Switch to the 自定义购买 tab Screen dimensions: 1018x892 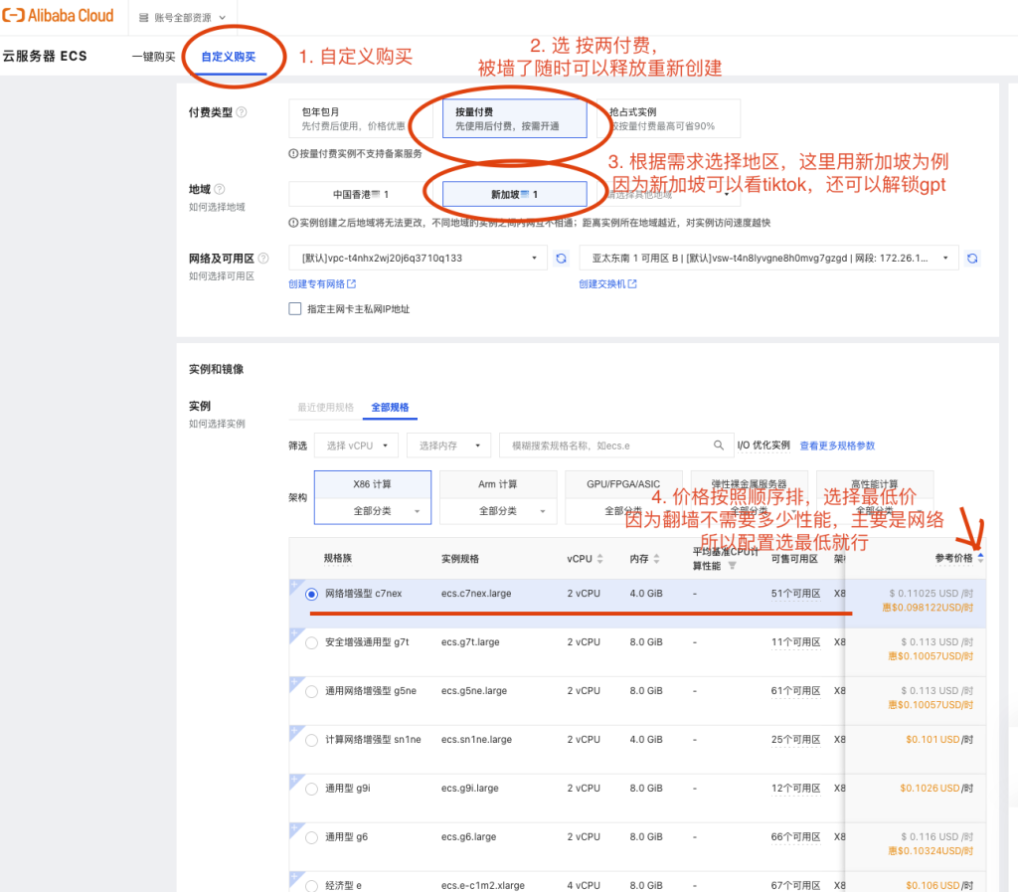coord(229,57)
